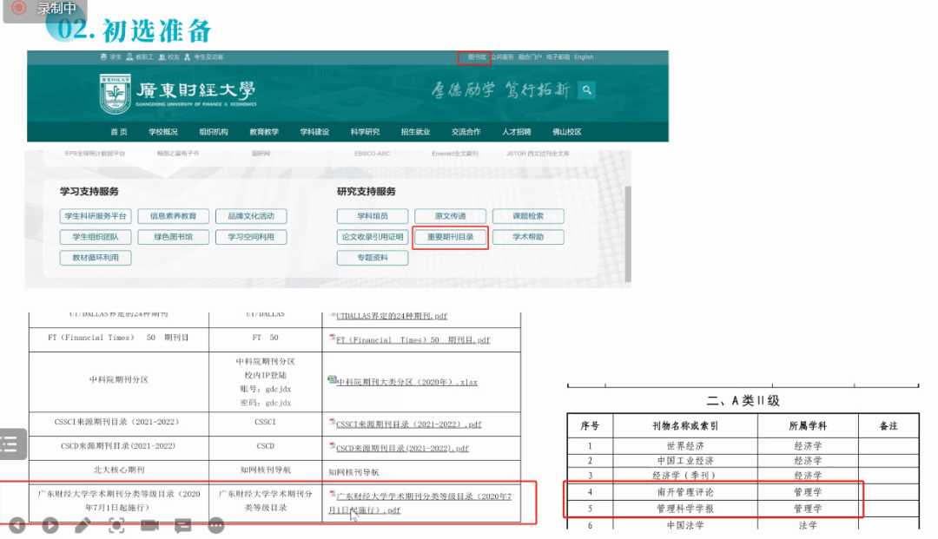
Task: Open FT (Financial Times) 50 期刊目.pdf link
Action: pos(413,339)
